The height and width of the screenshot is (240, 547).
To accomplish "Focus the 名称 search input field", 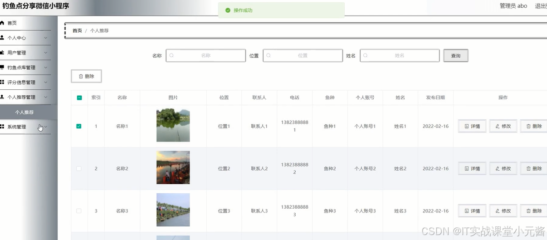I will click(206, 55).
